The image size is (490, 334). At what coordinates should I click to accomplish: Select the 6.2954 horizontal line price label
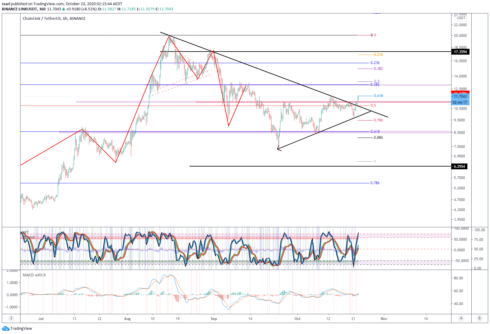[459, 167]
